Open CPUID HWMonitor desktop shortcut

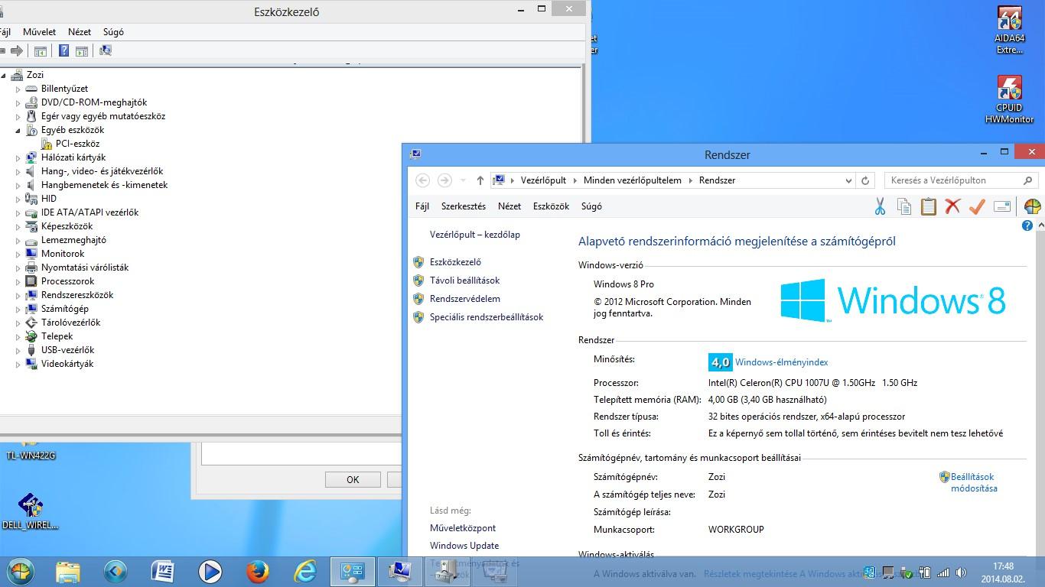tap(1009, 99)
